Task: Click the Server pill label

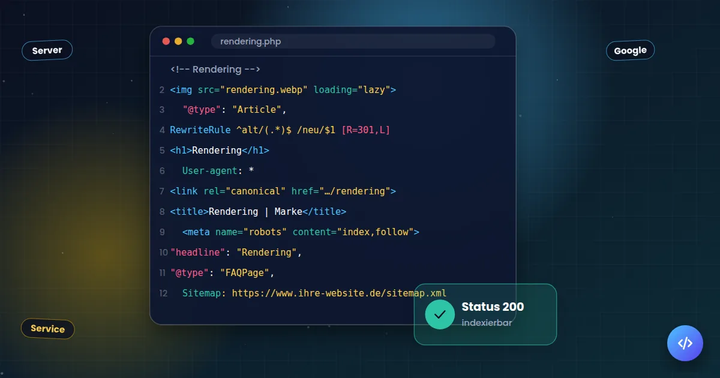Action: (x=47, y=50)
